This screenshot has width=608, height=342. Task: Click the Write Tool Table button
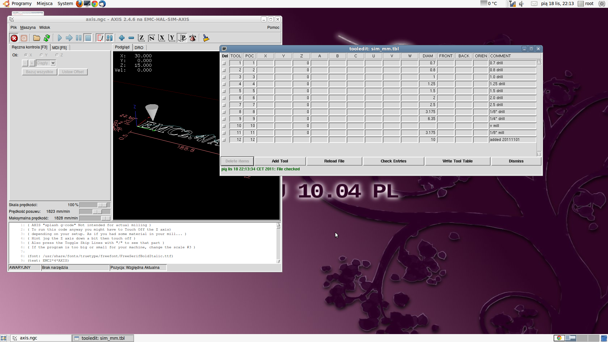pyautogui.click(x=458, y=161)
